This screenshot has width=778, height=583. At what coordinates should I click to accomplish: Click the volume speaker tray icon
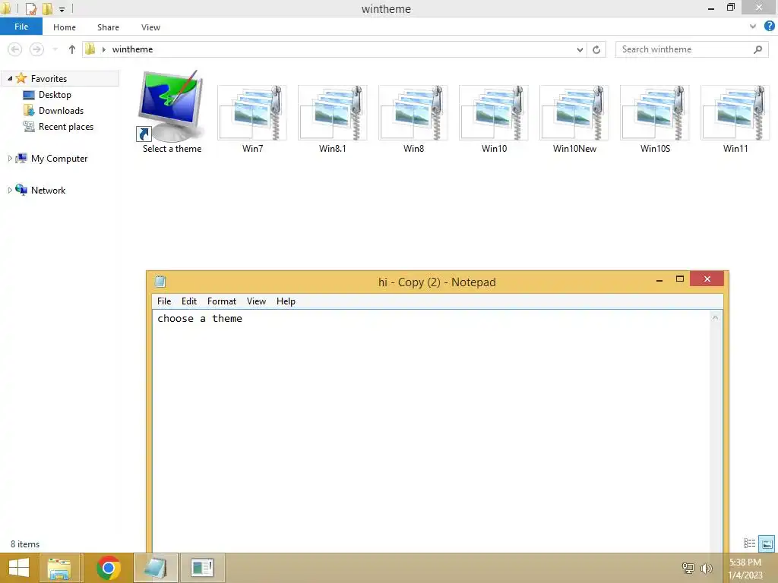[706, 568]
